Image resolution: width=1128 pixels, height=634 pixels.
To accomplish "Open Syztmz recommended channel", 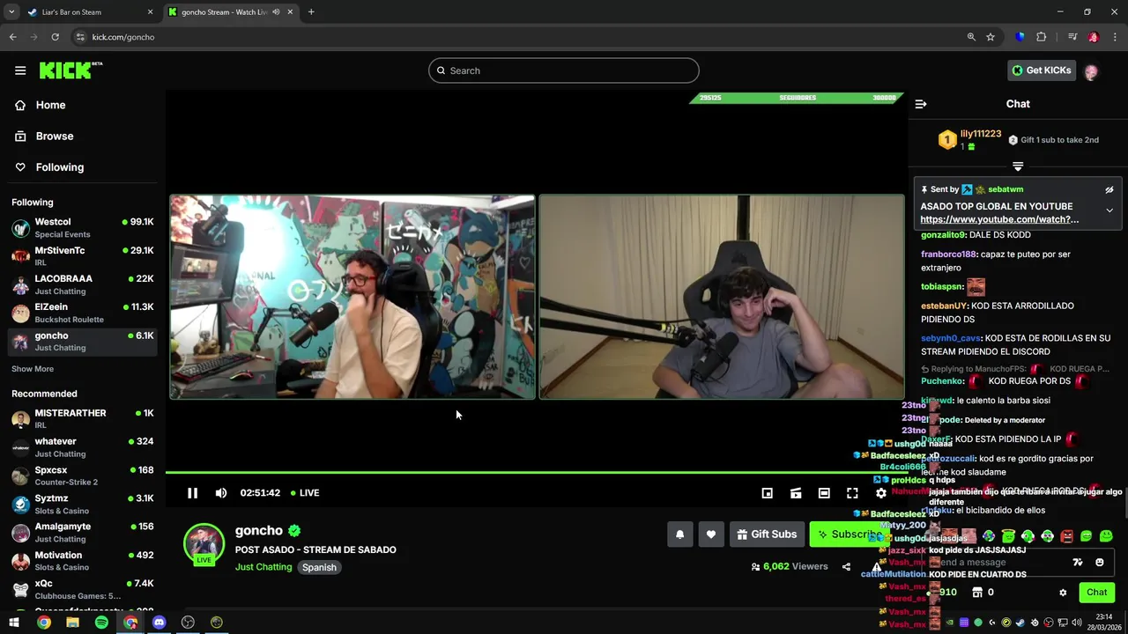I will pyautogui.click(x=83, y=504).
